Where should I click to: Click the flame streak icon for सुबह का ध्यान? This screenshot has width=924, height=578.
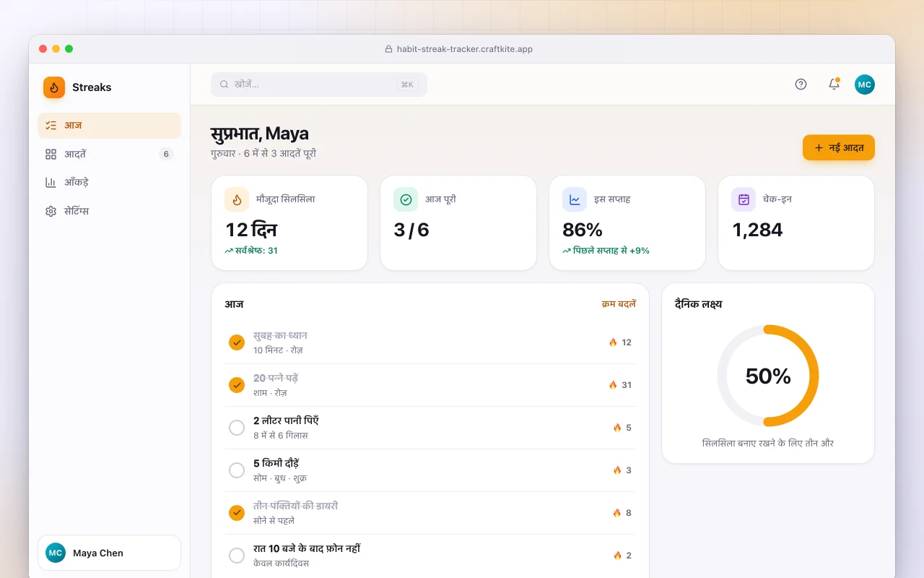click(x=613, y=342)
